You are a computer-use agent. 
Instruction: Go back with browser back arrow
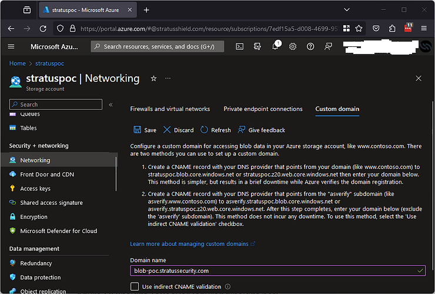click(x=11, y=29)
